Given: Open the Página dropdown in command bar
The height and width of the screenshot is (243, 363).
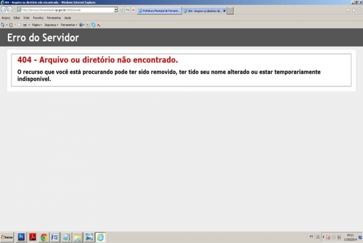Looking at the screenshot, I should point(37,25).
